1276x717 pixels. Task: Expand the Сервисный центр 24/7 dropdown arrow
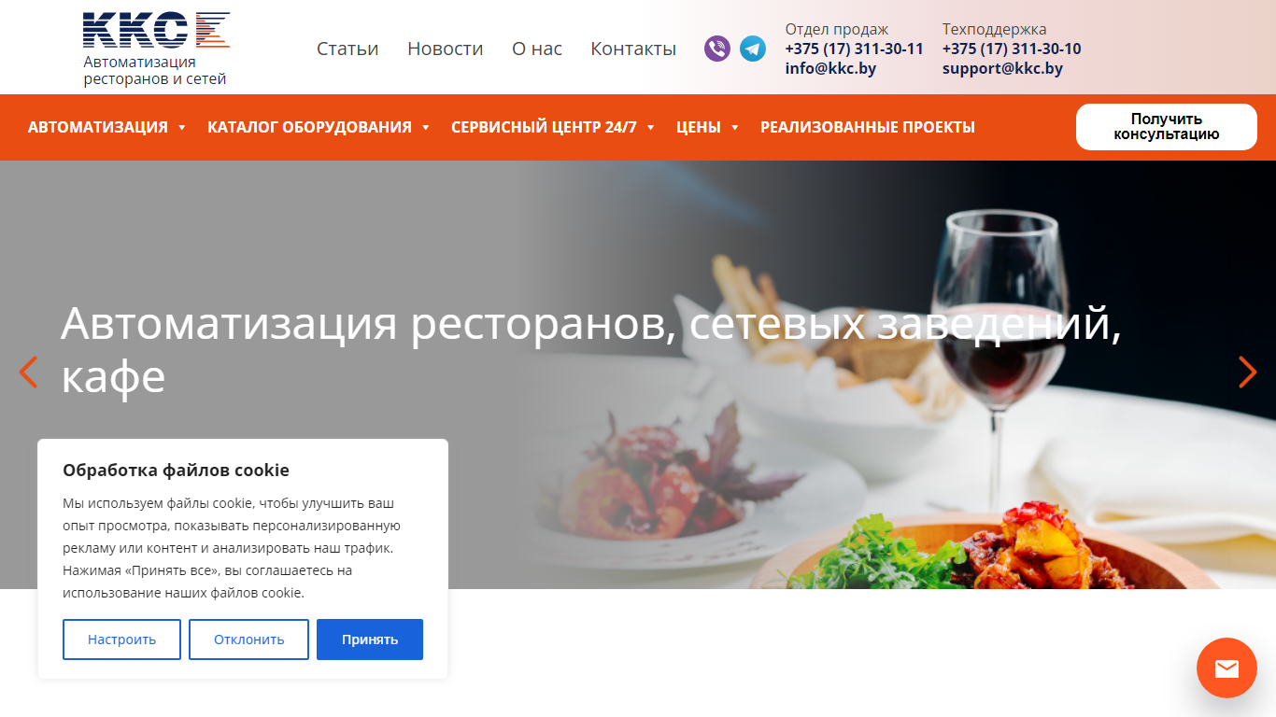651,128
